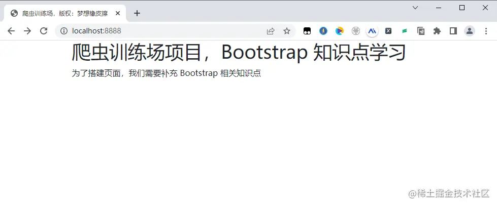View site information icon beside localhost:8888
Viewport: 497px width, 206px height.
[x=64, y=31]
